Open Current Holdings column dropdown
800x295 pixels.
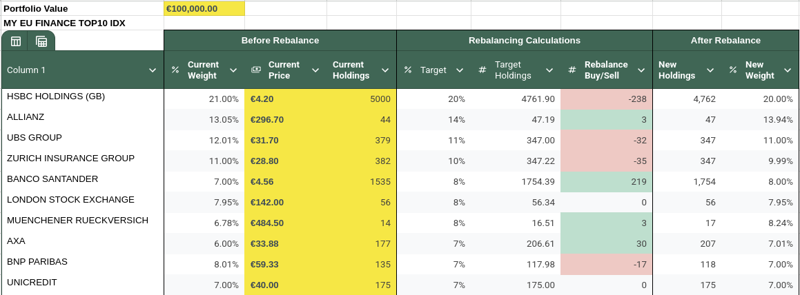(x=384, y=70)
